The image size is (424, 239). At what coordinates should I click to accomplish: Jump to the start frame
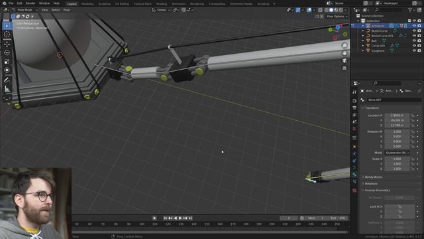tap(165, 218)
